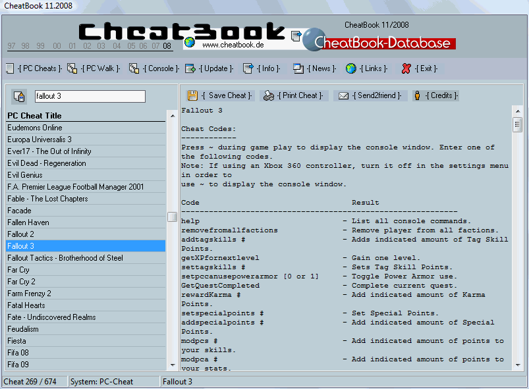
Task: Open the Info menu item
Action: [268, 68]
